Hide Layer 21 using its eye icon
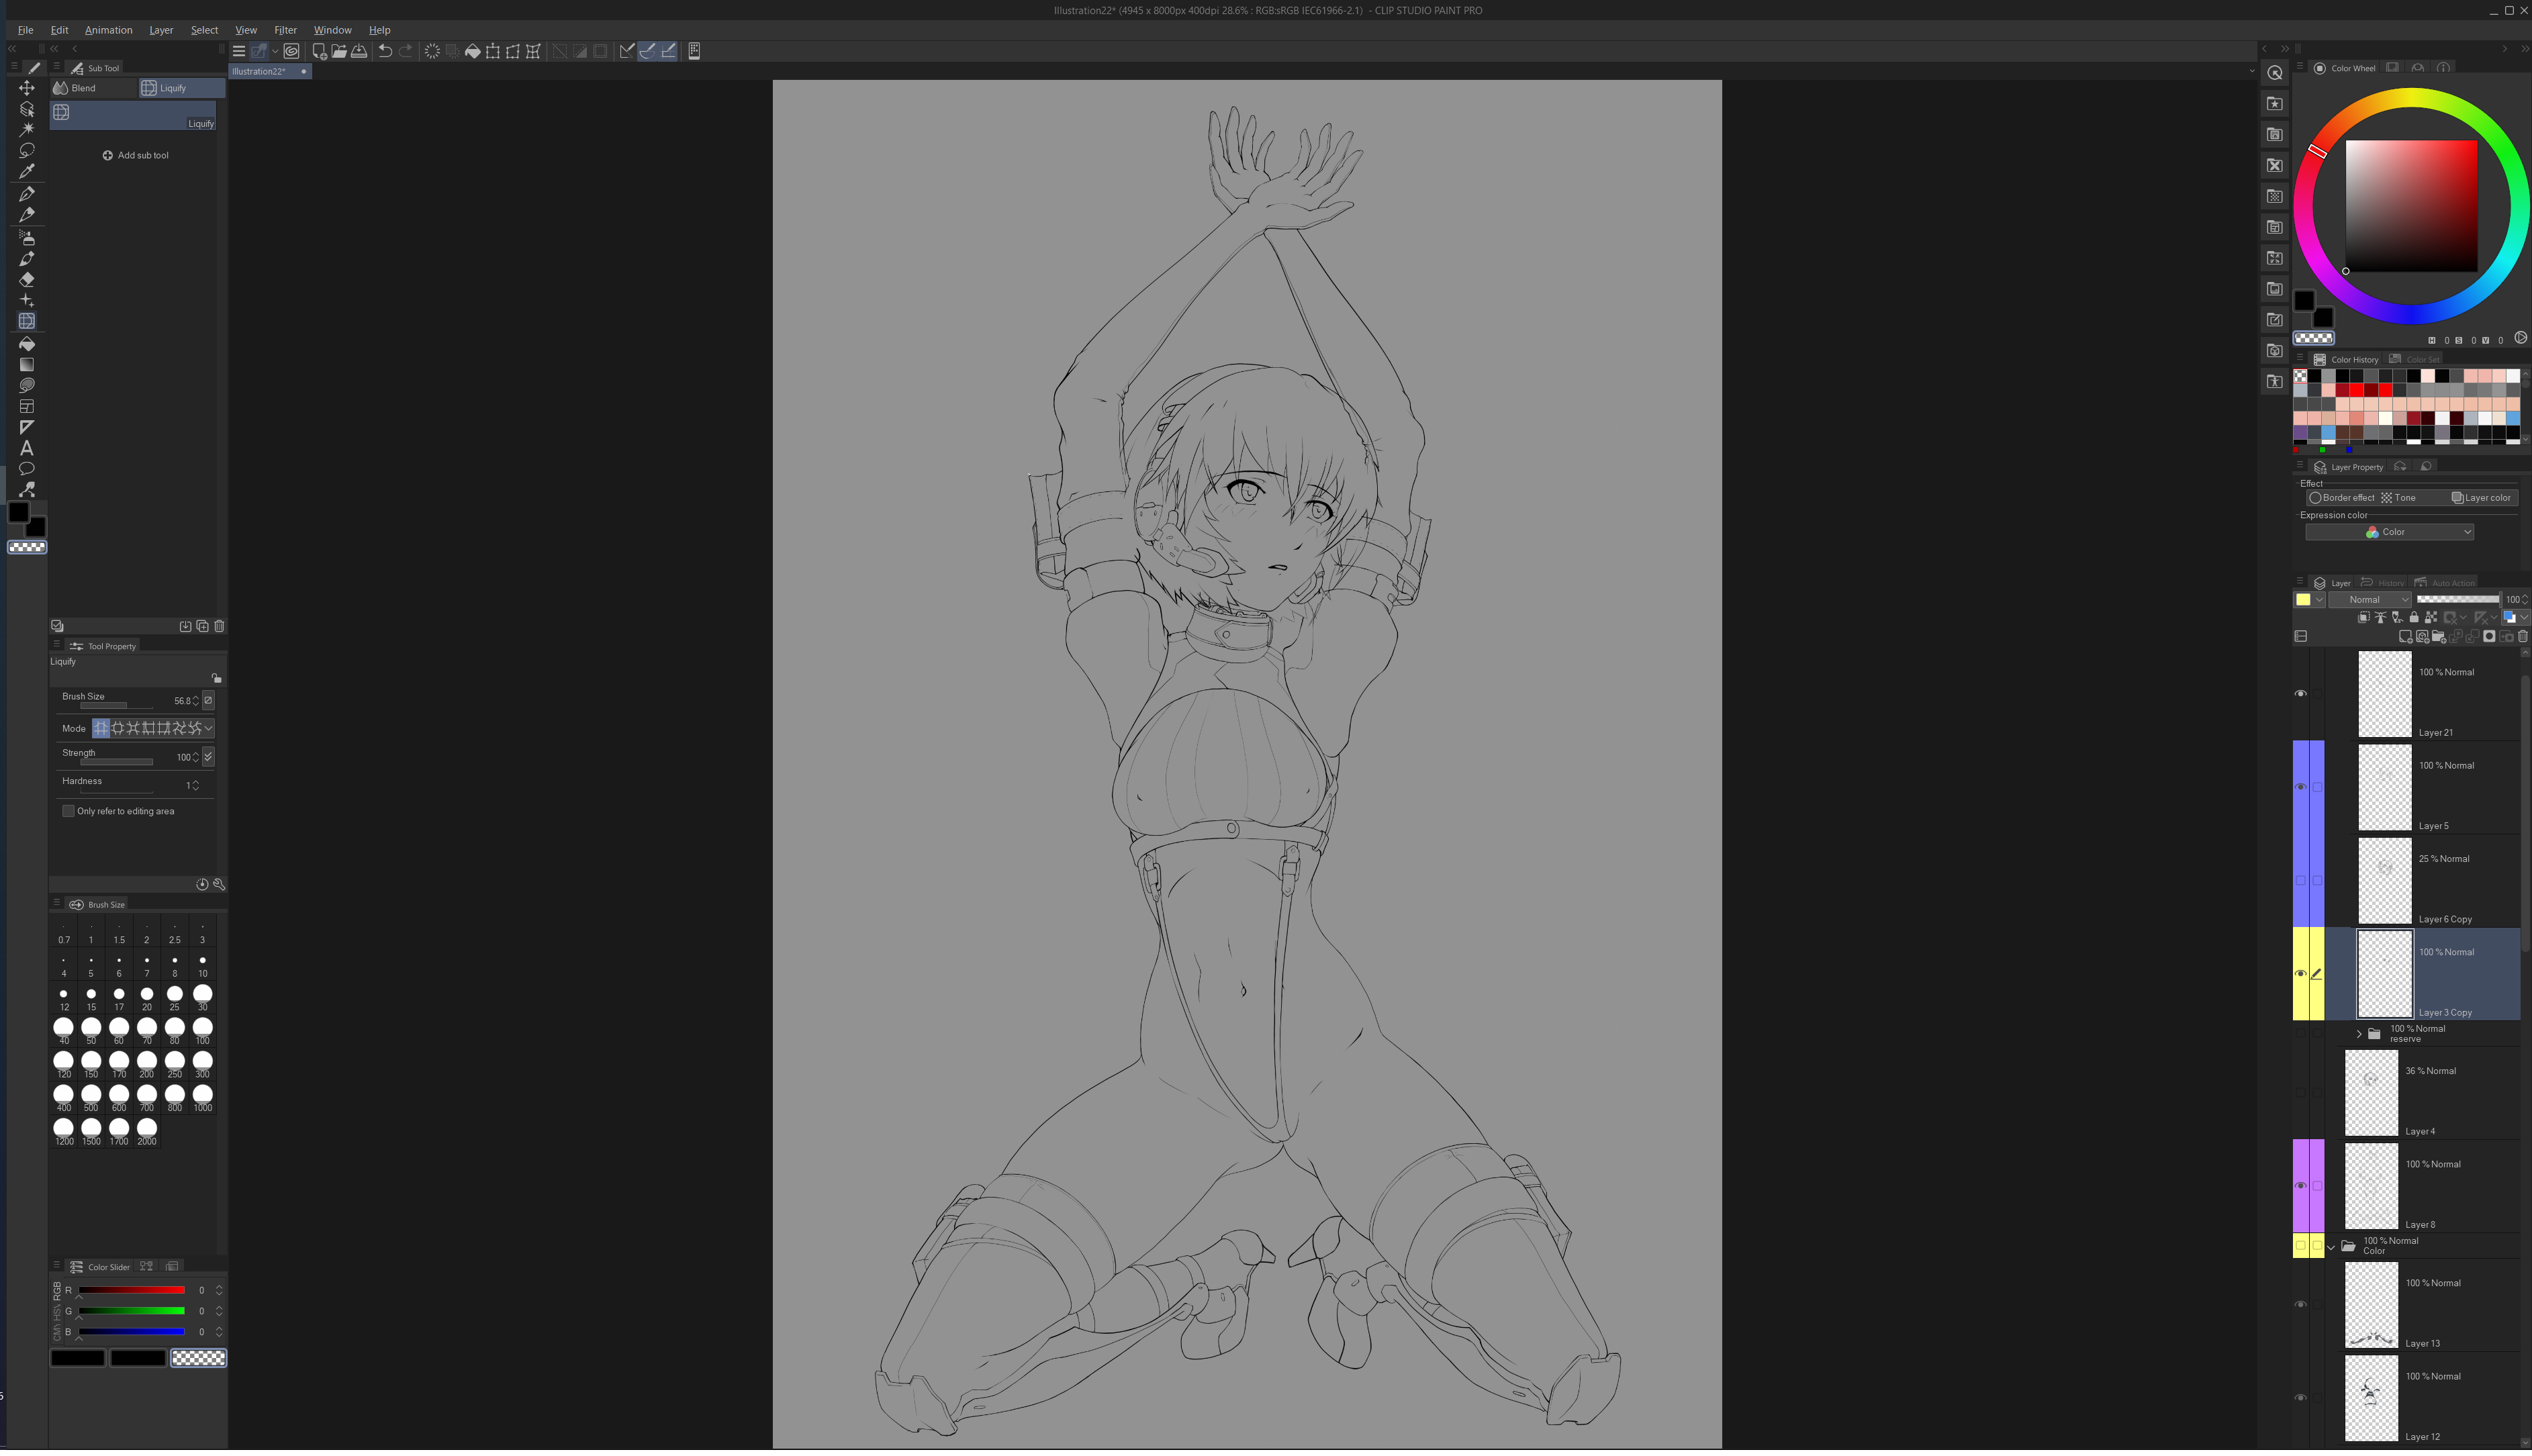 (2300, 693)
